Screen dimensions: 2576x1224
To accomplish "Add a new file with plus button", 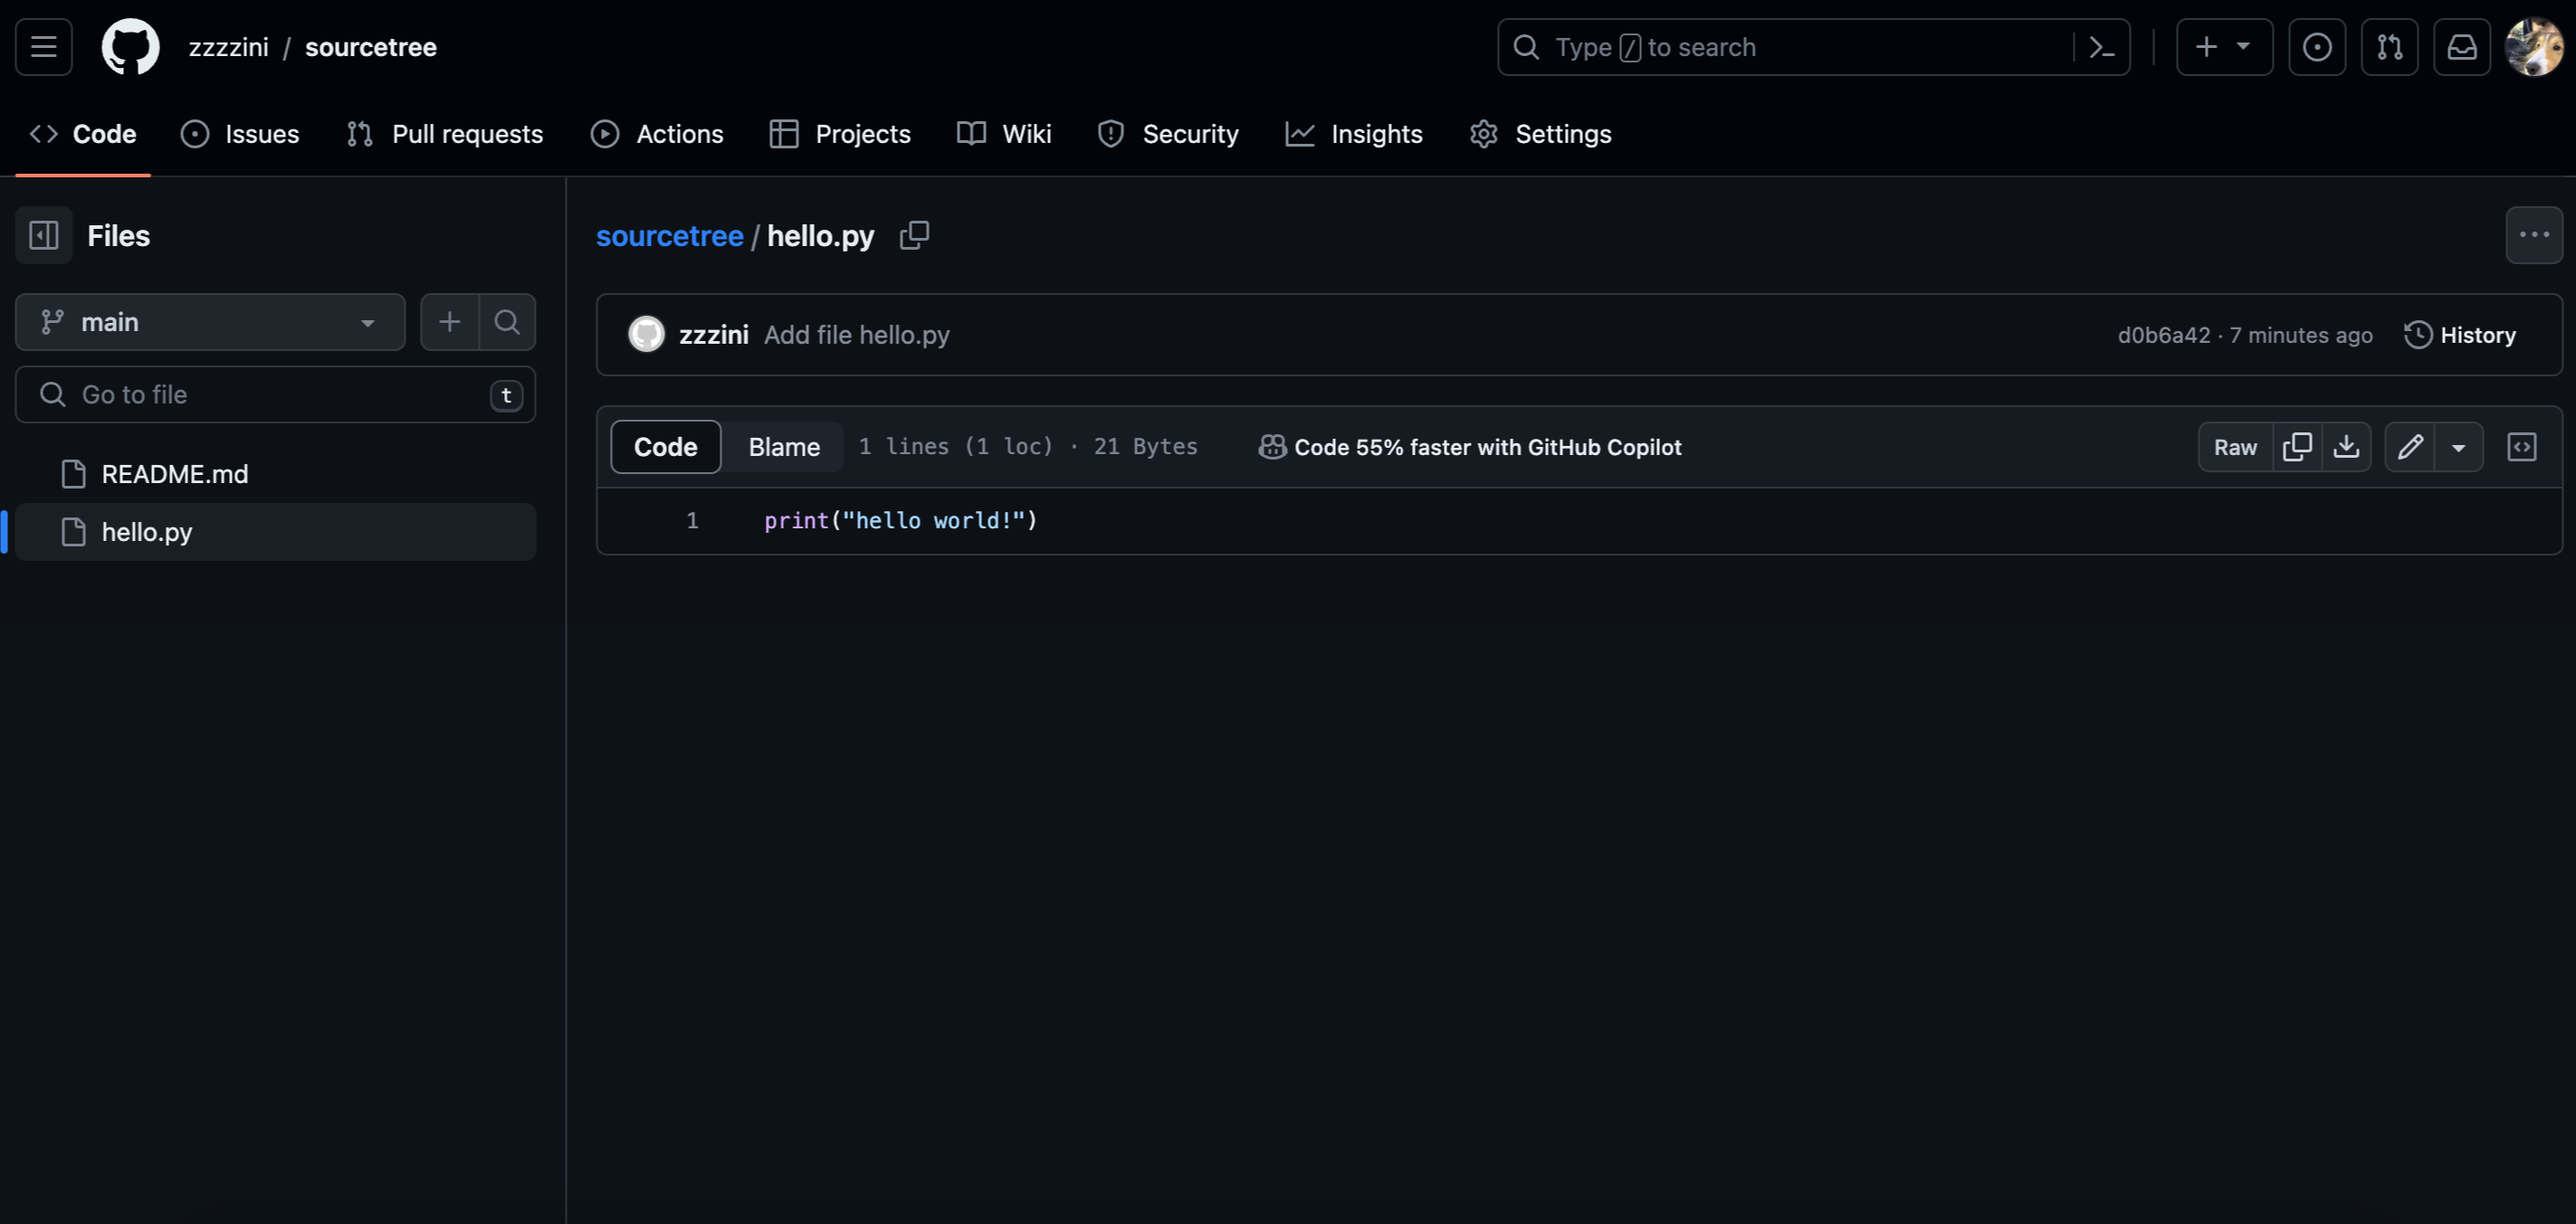I will [450, 322].
